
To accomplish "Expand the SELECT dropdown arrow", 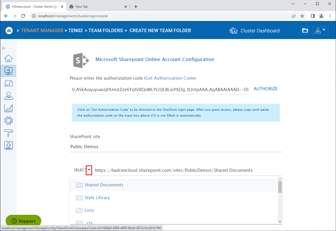I will 89,170.
